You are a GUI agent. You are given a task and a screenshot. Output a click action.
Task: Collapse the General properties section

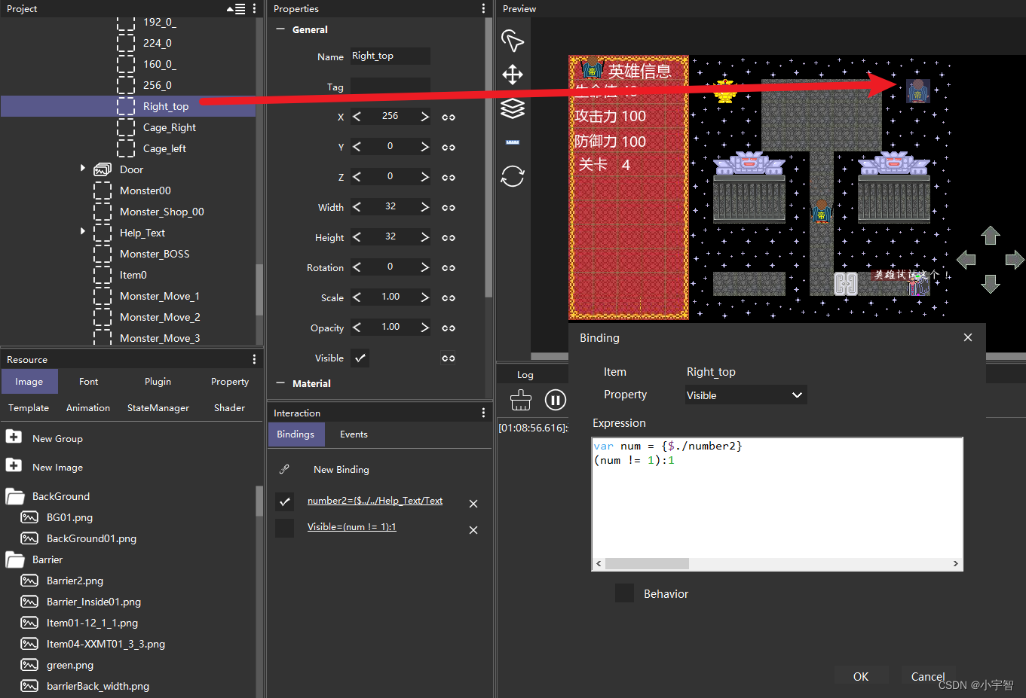(280, 29)
